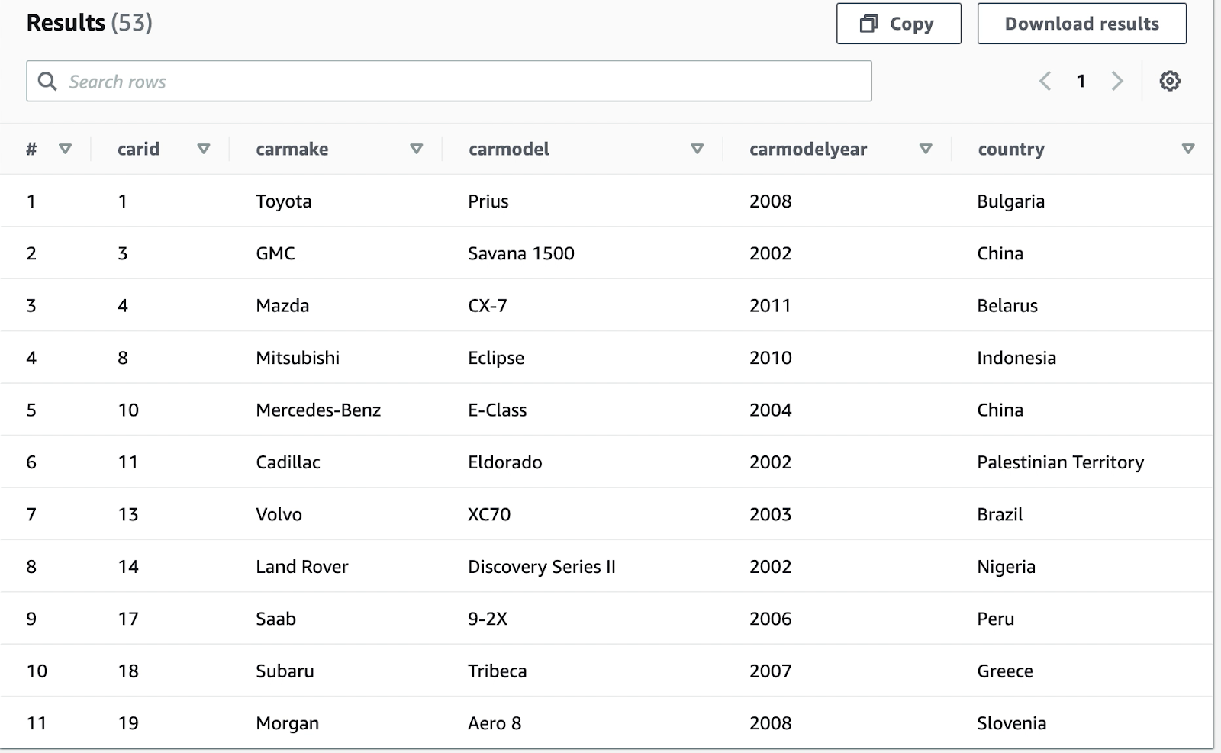The height and width of the screenshot is (753, 1221).
Task: Click the Brazil country cell
Action: [1000, 515]
